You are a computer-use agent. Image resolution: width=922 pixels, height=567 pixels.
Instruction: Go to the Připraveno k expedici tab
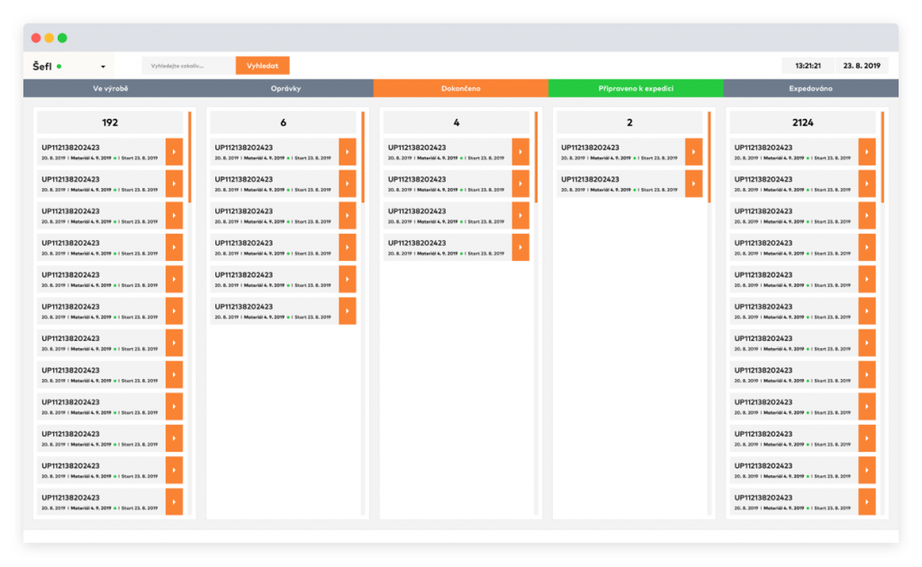(x=636, y=89)
